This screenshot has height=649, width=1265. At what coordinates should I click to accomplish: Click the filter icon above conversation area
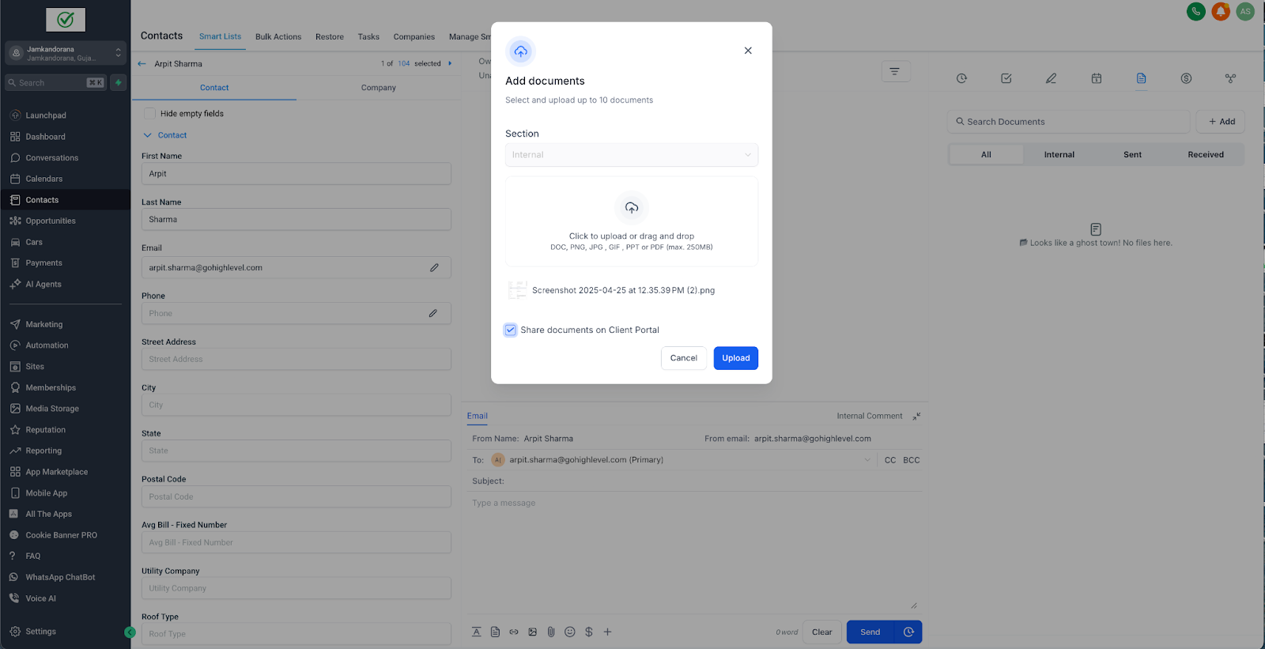pyautogui.click(x=895, y=71)
